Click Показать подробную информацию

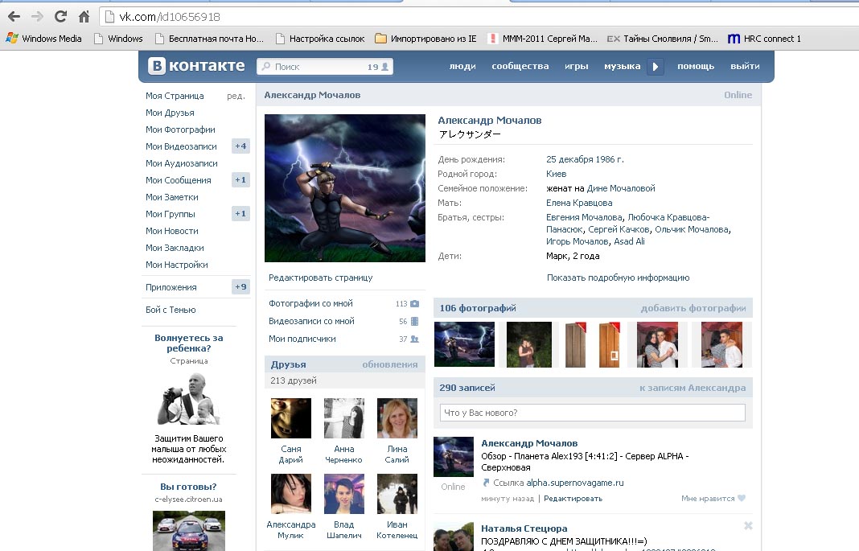pos(618,278)
